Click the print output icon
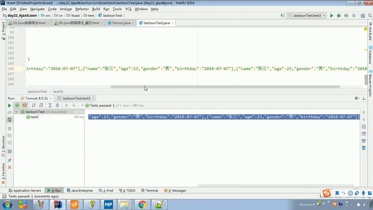This screenshot has height=210, width=373. click(364, 141)
